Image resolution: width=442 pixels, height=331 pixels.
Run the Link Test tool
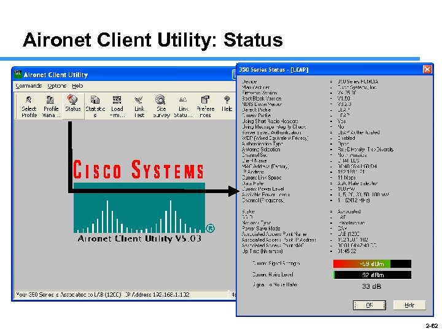139,107
